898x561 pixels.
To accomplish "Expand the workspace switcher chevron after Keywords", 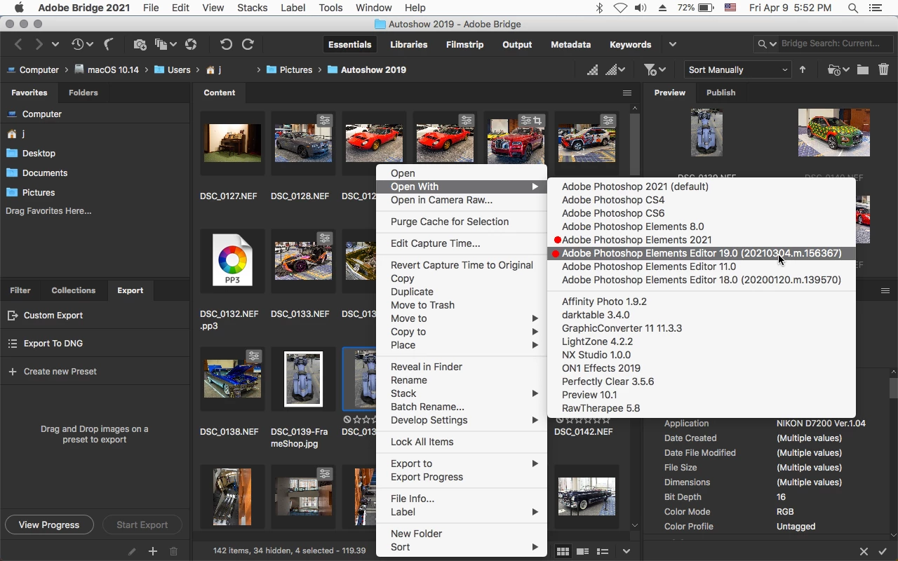I will [672, 44].
